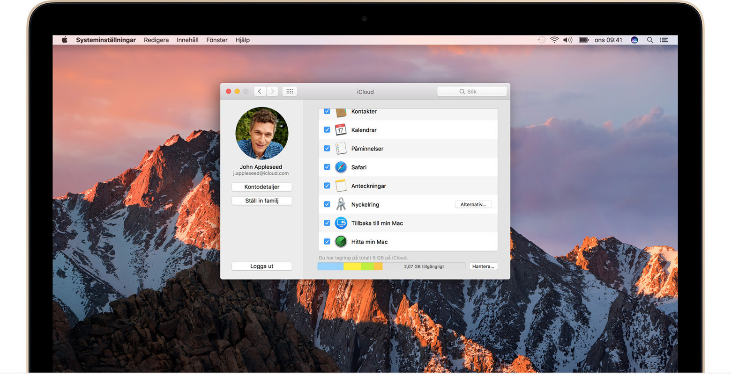Screen dimensions: 731x374
Task: Show all preferences with grid icon
Action: tap(290, 91)
